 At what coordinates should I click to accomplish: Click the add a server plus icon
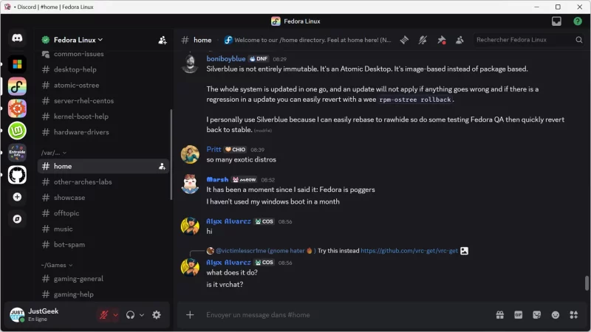click(x=17, y=197)
